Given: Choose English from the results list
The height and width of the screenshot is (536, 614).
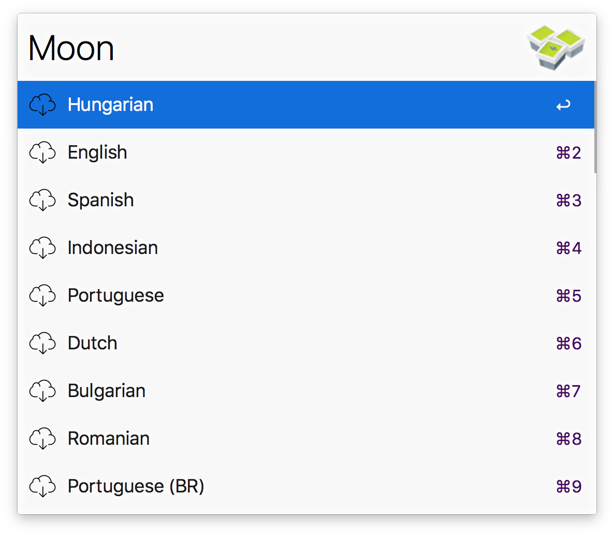Looking at the screenshot, I should coord(97,152).
